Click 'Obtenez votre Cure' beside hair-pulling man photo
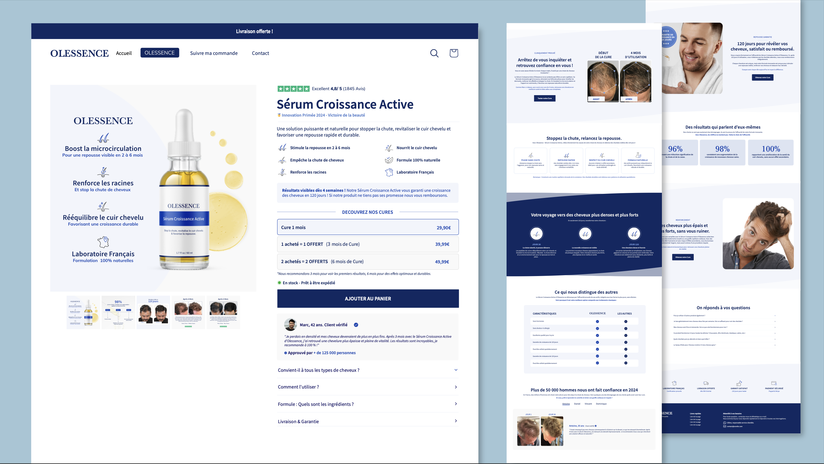The height and width of the screenshot is (464, 824). pos(683,257)
